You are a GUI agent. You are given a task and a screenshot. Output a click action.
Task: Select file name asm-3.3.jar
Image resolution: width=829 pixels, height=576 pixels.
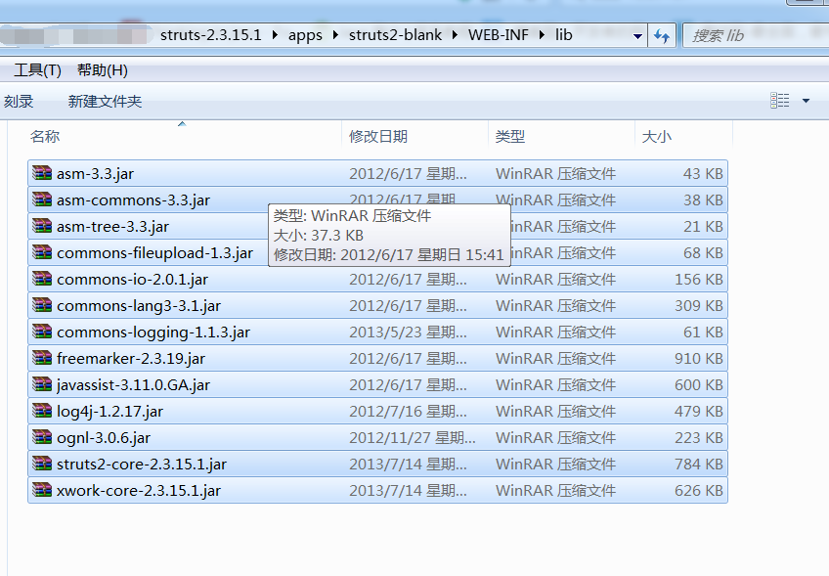pyautogui.click(x=95, y=173)
